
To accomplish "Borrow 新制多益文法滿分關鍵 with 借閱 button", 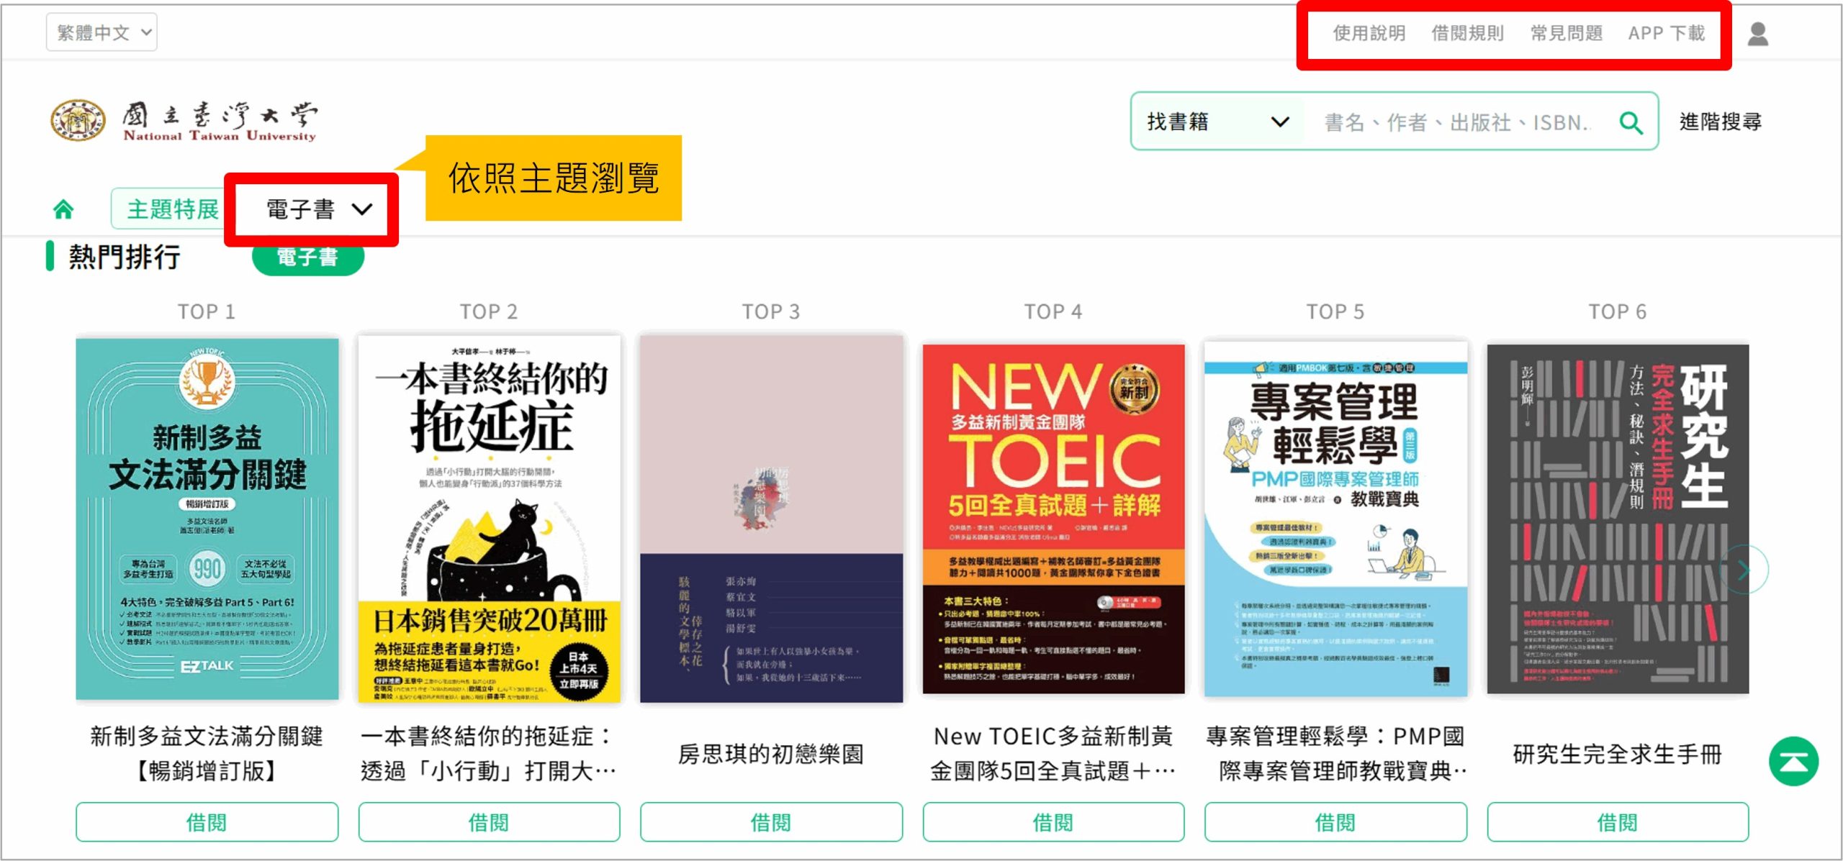I will (x=207, y=821).
